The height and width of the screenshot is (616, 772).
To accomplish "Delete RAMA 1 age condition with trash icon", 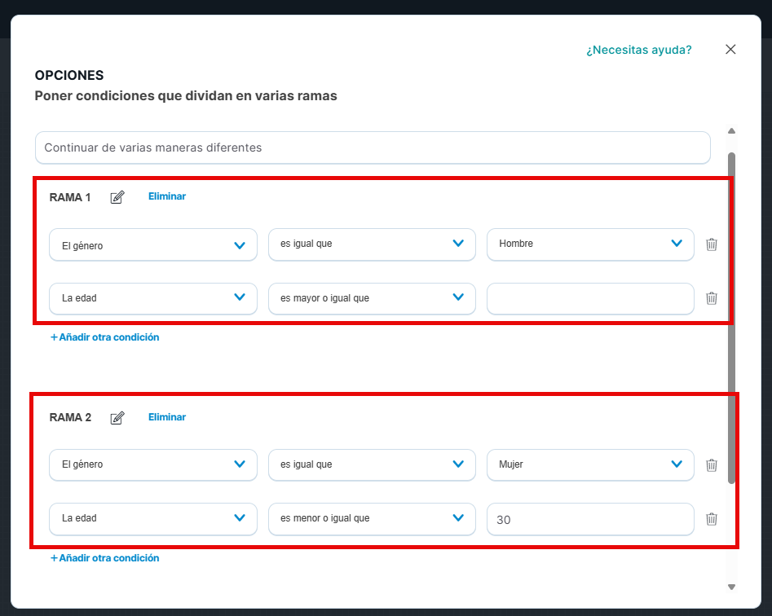I will click(x=711, y=298).
